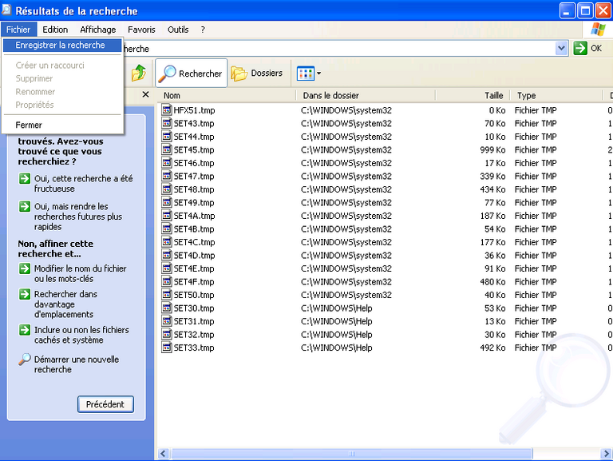613x461 pixels.
Task: Click the SET4C.tmp file icon
Action: tap(167, 242)
